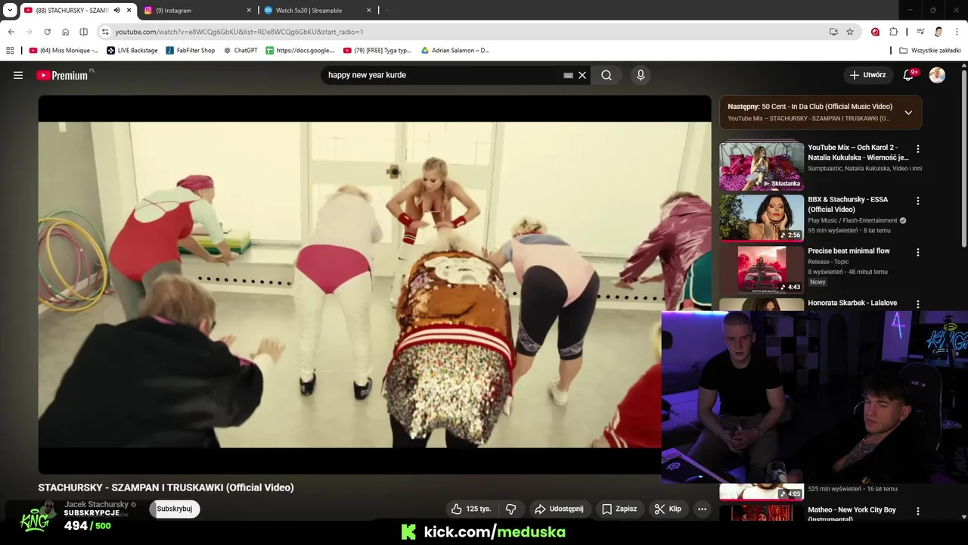Open the Utwórz create menu

867,75
